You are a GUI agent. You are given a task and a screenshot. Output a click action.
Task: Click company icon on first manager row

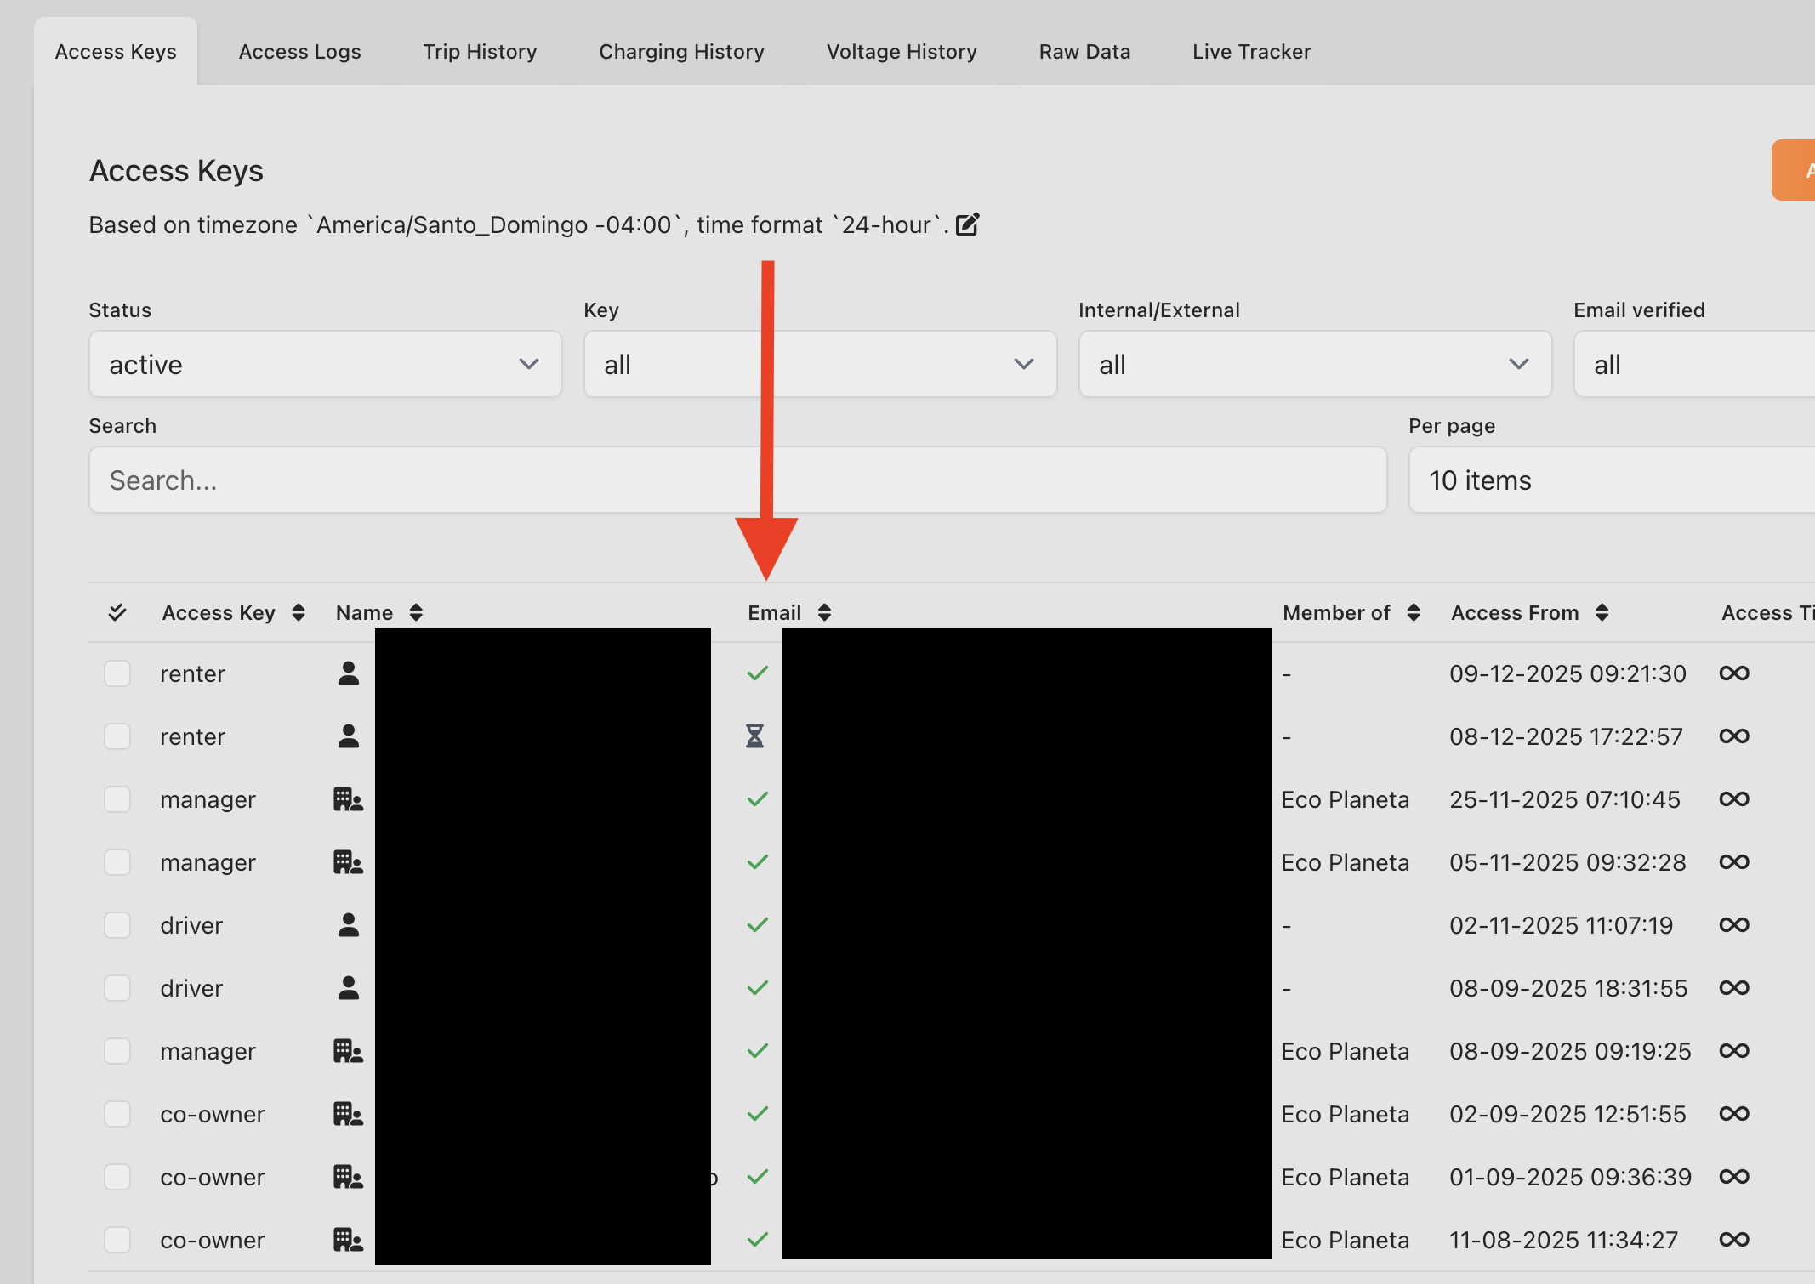tap(348, 799)
